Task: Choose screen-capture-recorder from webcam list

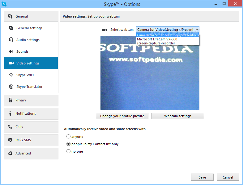Action: tap(168, 43)
